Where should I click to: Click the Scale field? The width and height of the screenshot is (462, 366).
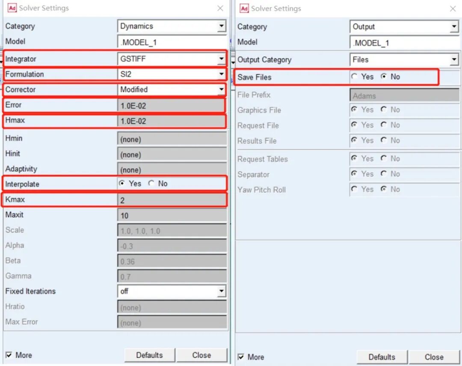[172, 231]
